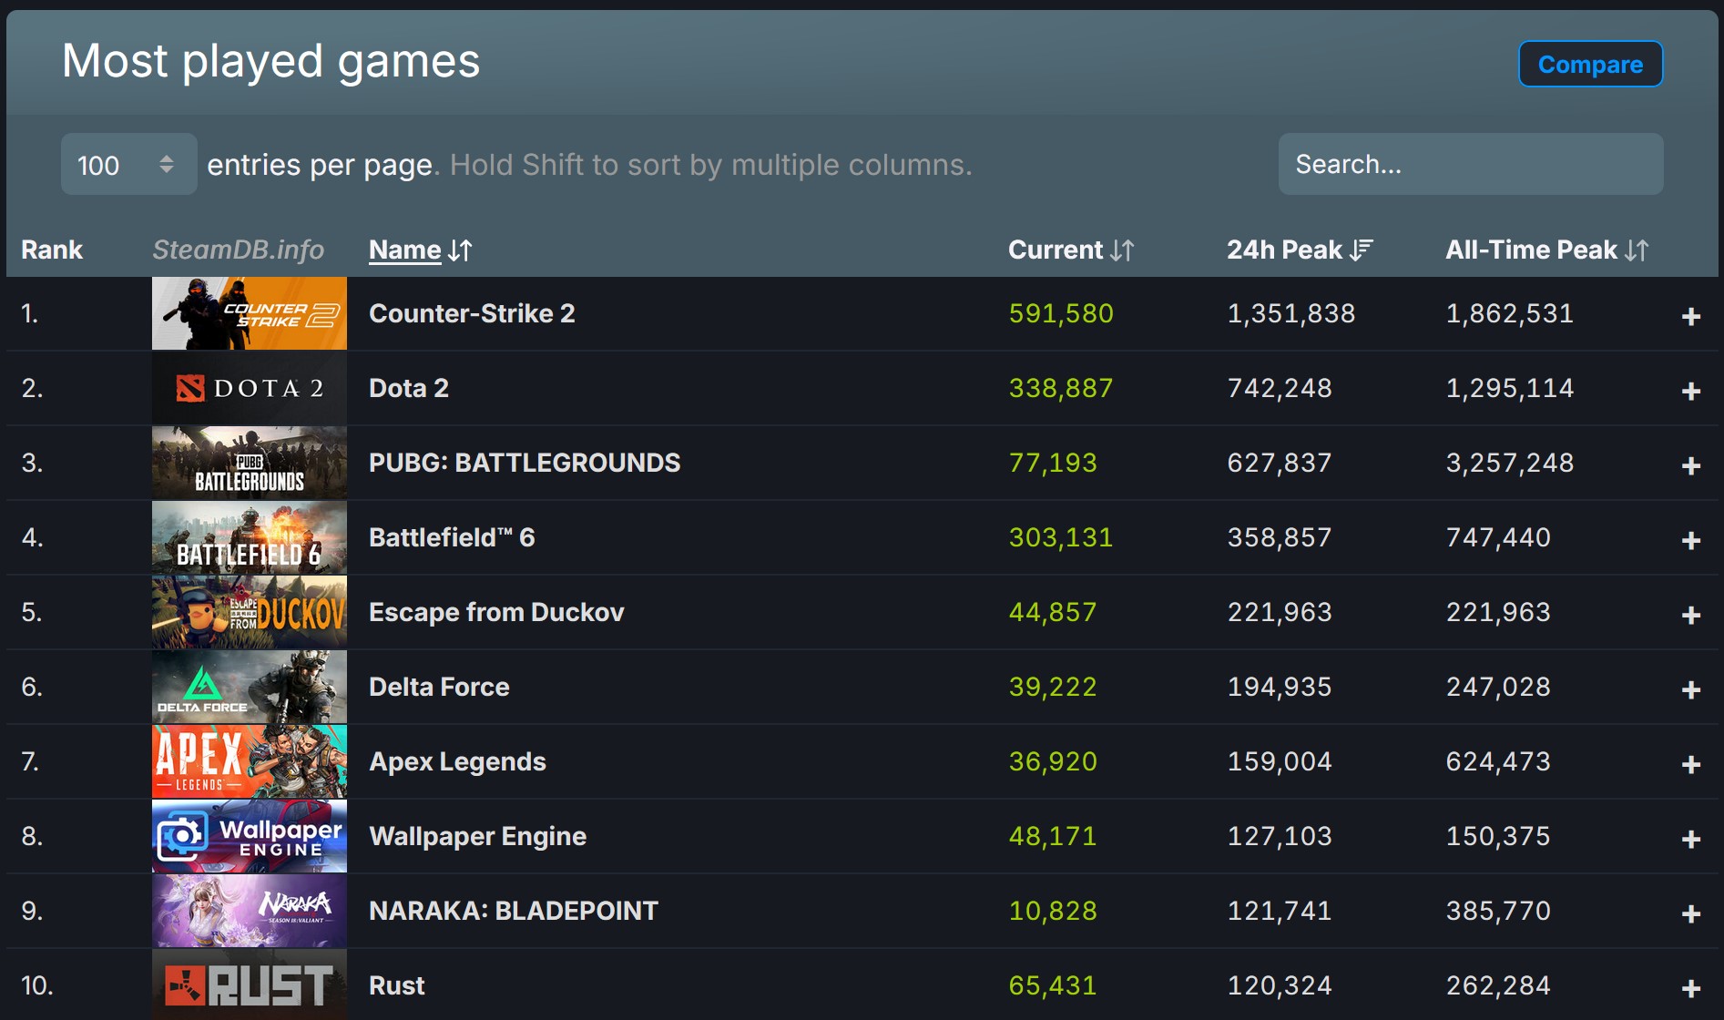Select 24h peak value 627,837
Viewport: 1724px width, 1020px height.
point(1280,463)
